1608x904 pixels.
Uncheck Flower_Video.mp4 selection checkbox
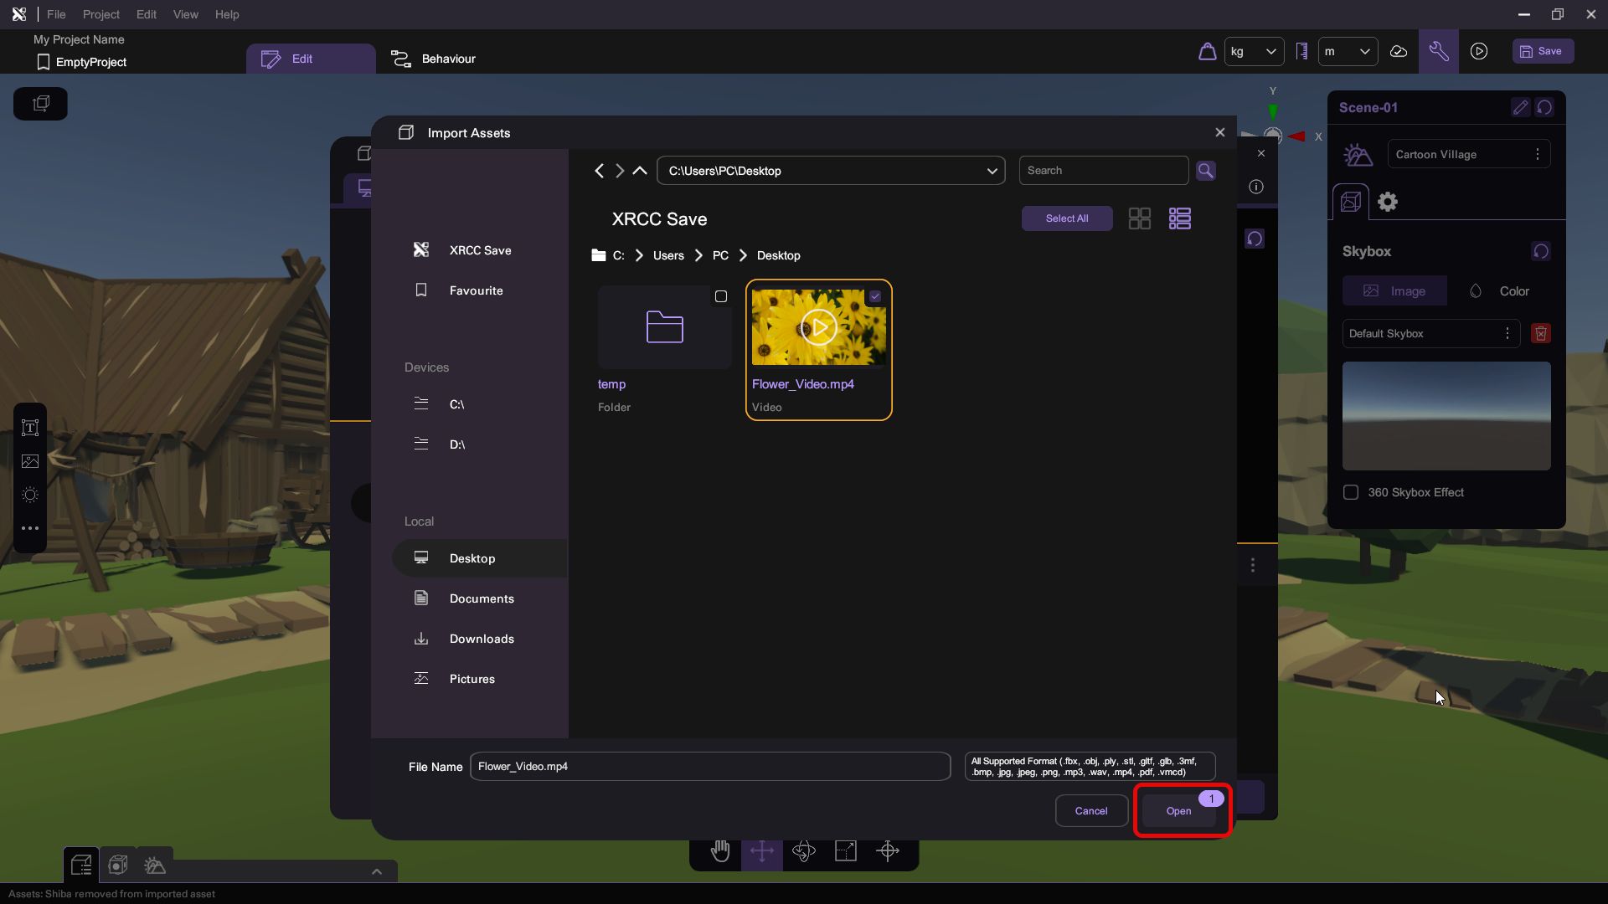(x=874, y=296)
